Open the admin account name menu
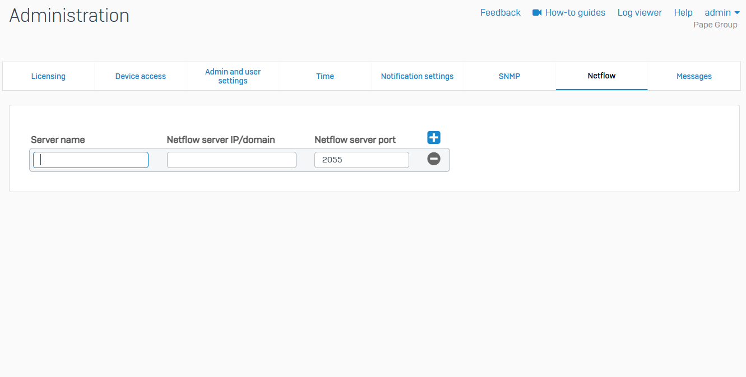 717,12
